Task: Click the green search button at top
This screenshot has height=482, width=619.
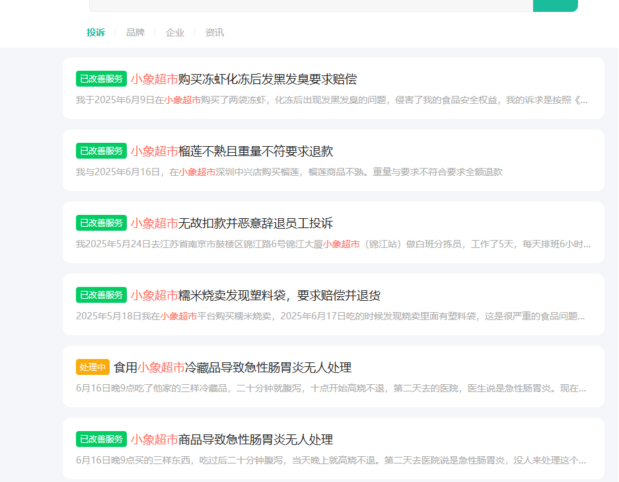Action: point(556,5)
